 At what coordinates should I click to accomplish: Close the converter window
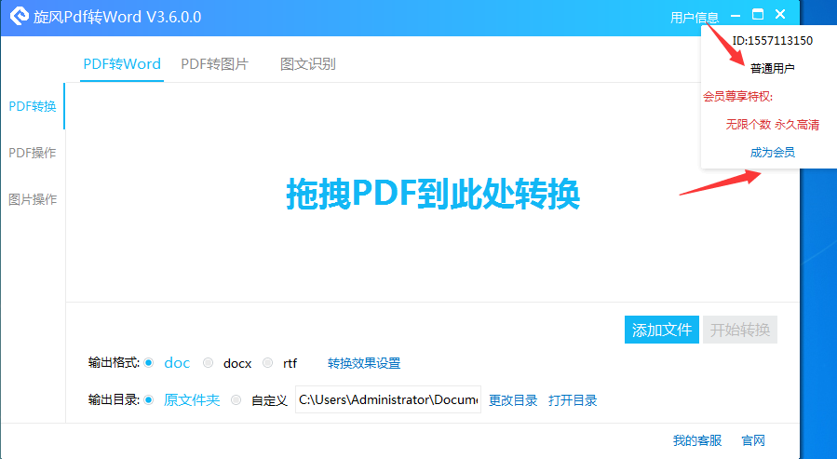click(780, 14)
